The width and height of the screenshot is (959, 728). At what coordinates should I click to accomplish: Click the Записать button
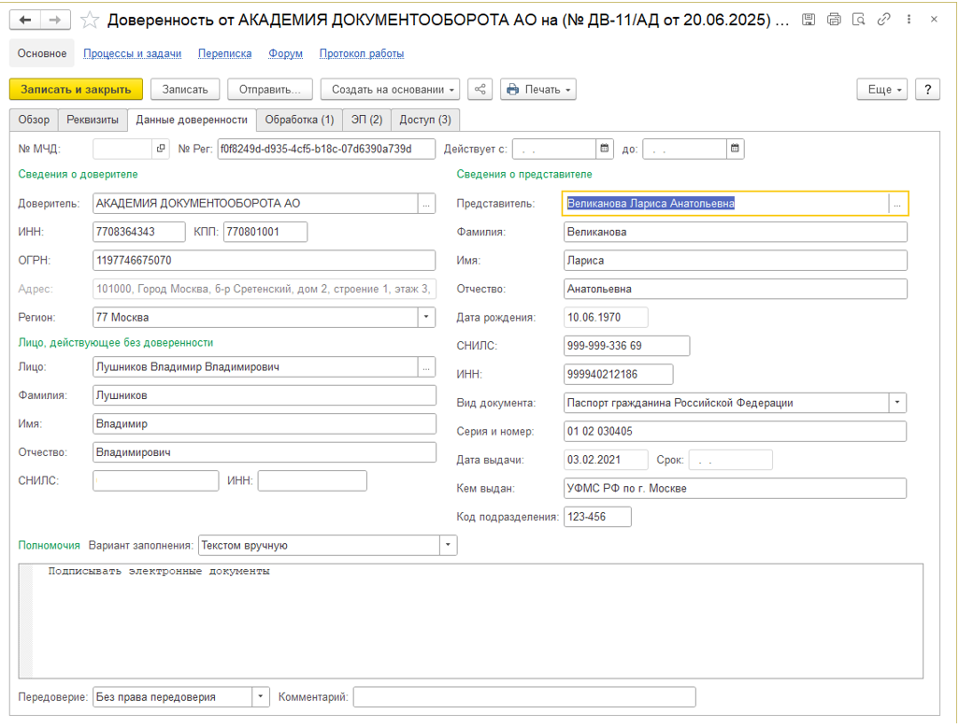click(x=185, y=89)
